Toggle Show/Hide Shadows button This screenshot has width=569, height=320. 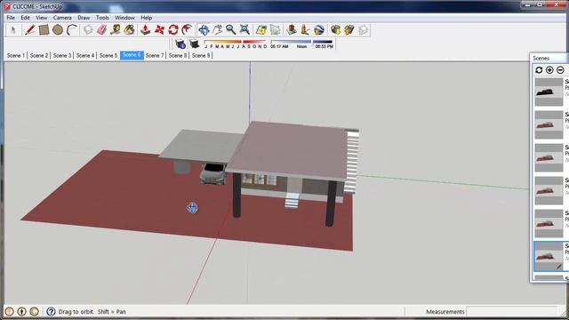click(195, 44)
